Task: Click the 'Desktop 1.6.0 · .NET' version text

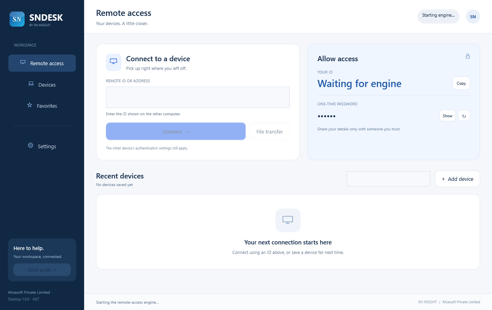Action: (23, 299)
